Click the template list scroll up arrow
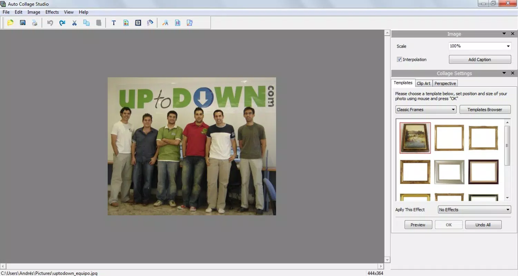The image size is (518, 276). coord(507,122)
